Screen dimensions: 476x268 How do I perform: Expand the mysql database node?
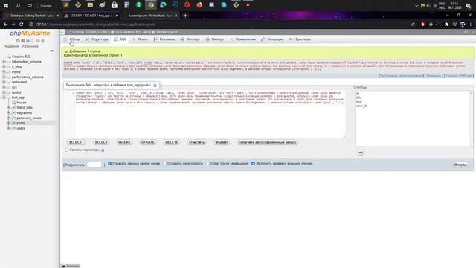coord(4,72)
